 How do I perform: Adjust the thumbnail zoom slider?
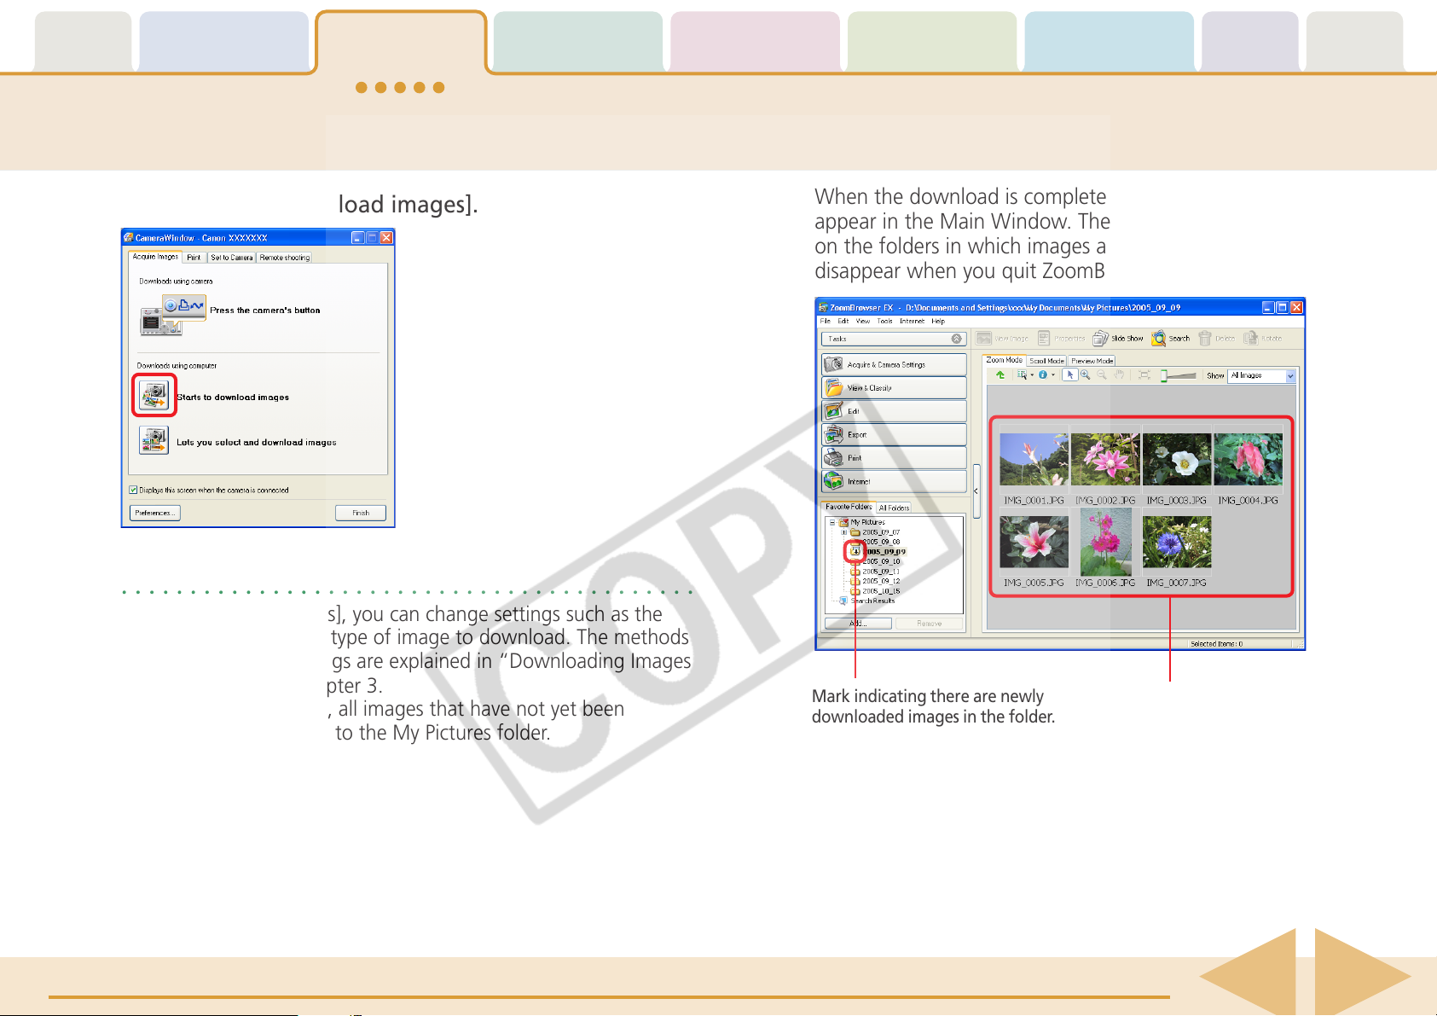point(1178,375)
